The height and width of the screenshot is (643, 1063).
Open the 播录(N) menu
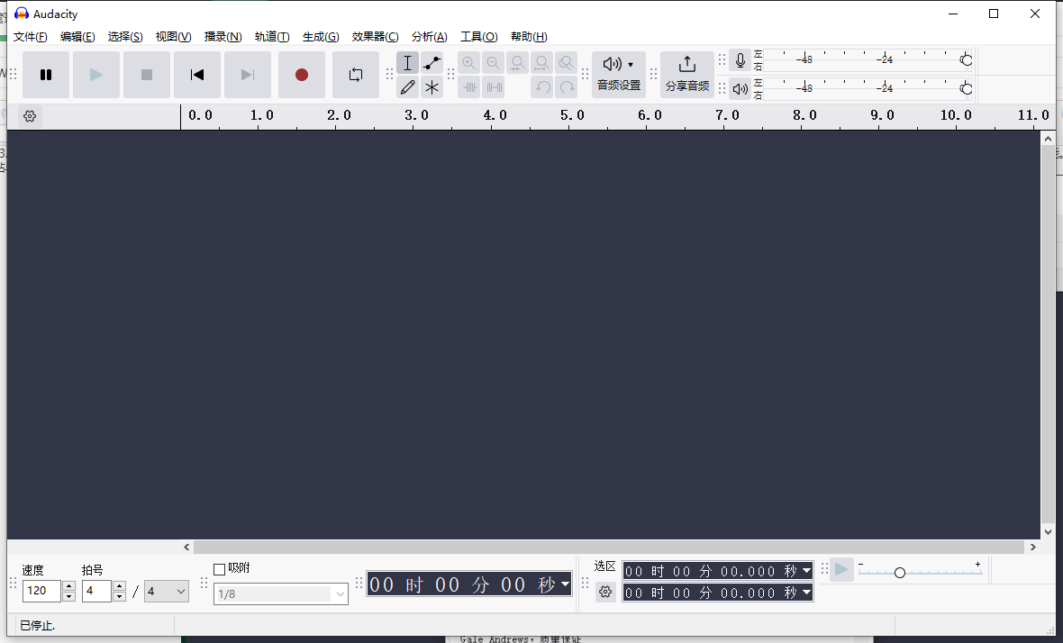pos(223,37)
